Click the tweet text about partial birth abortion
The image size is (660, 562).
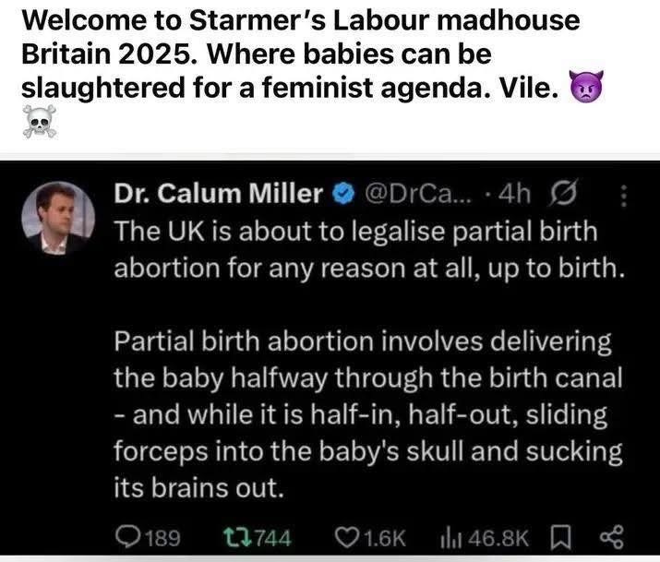pyautogui.click(x=368, y=360)
